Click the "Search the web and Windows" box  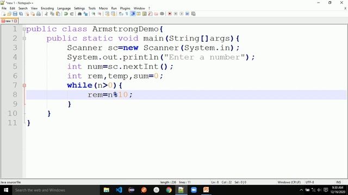coord(55,190)
